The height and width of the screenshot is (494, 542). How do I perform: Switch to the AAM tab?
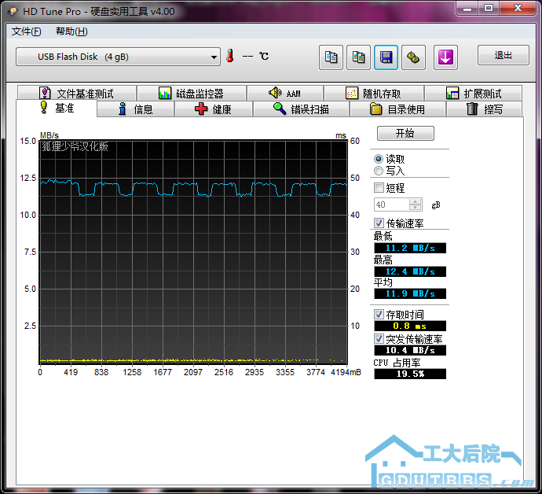285,93
